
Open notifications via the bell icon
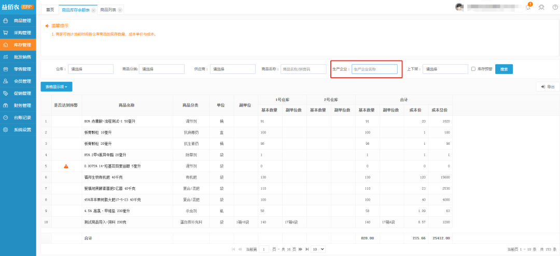pos(528,7)
